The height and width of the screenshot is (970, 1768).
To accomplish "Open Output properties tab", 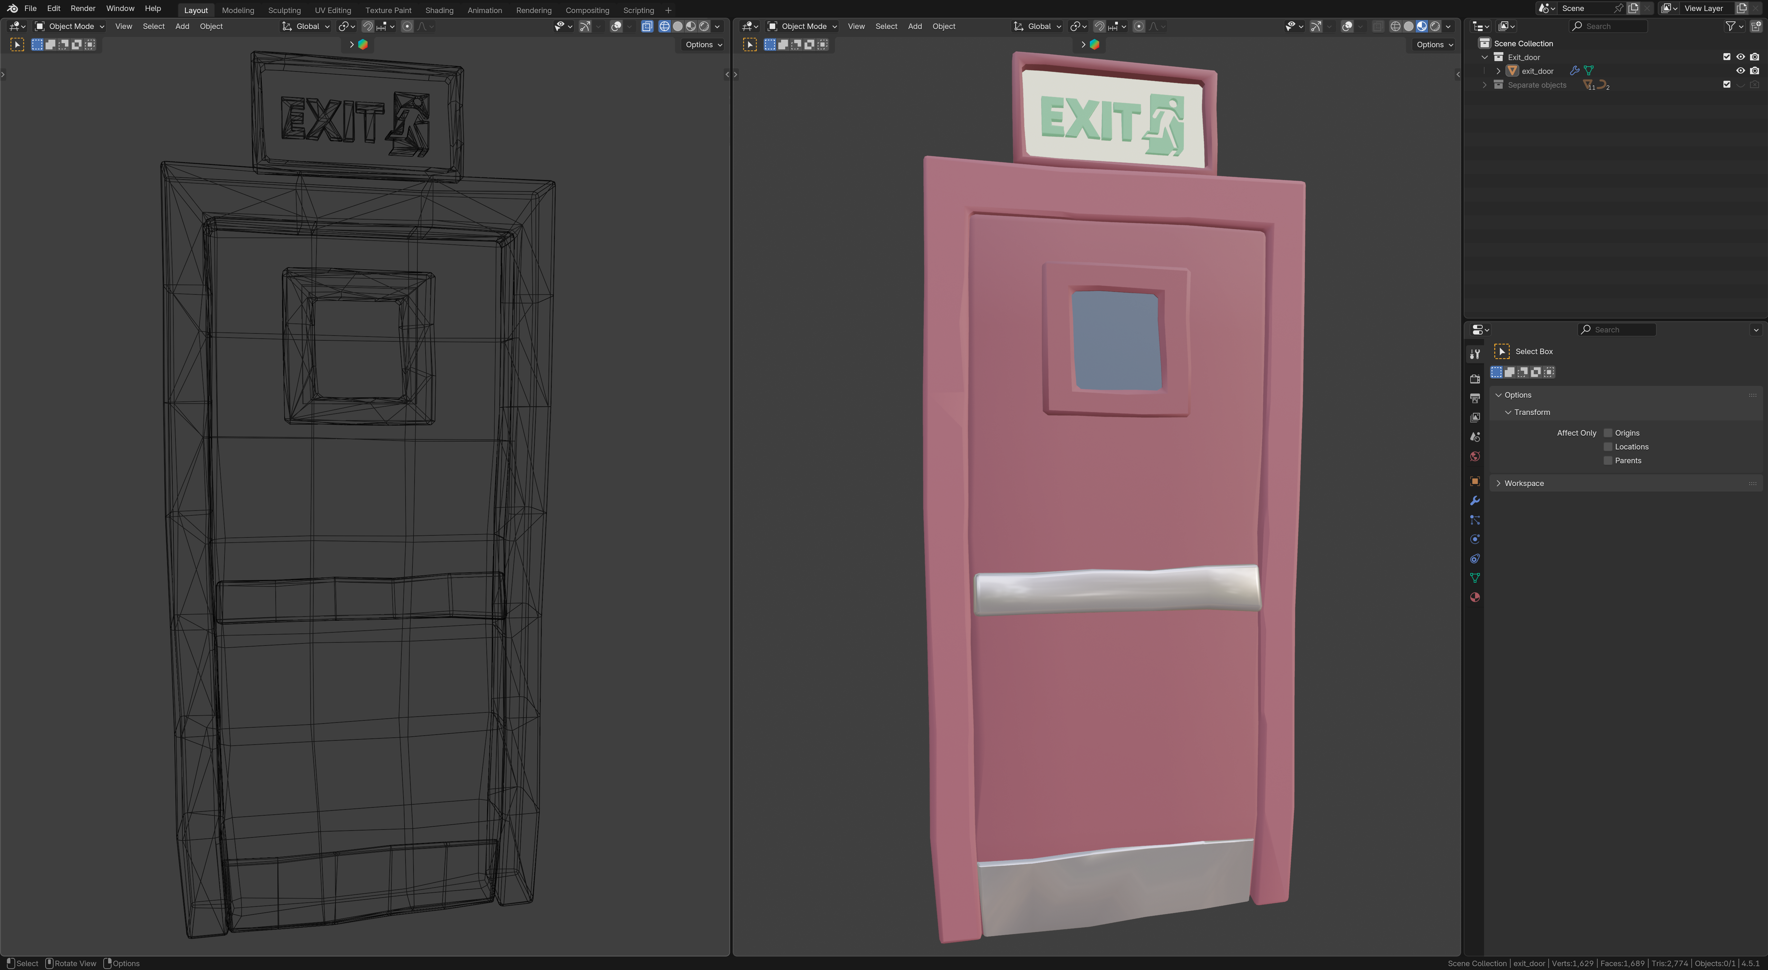I will [x=1474, y=398].
